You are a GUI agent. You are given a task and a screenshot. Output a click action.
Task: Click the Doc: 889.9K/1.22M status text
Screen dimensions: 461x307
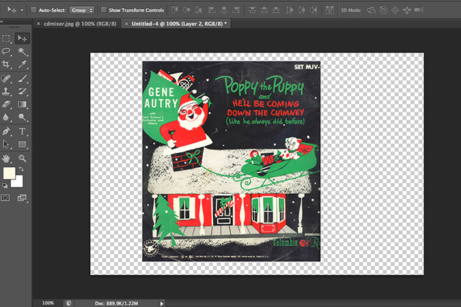(x=116, y=303)
